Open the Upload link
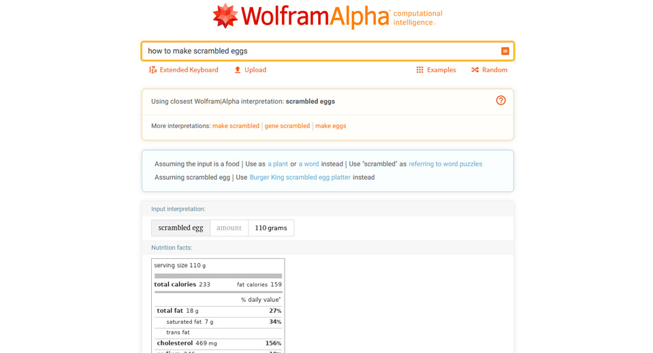 (251, 70)
